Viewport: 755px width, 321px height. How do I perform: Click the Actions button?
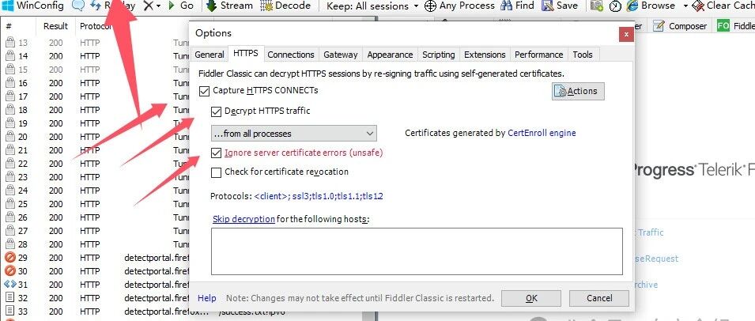(578, 91)
